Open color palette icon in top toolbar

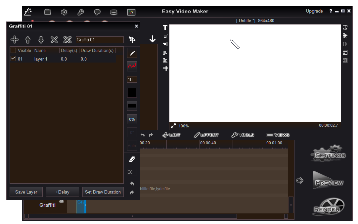click(131, 12)
